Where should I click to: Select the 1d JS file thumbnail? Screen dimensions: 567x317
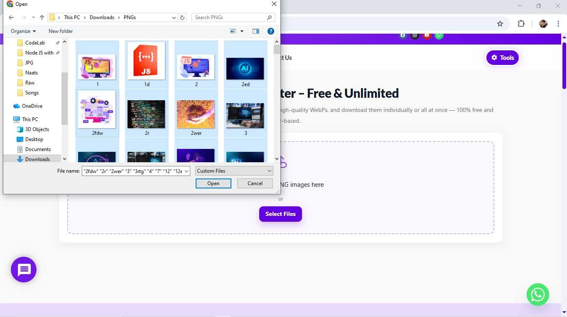tap(147, 64)
